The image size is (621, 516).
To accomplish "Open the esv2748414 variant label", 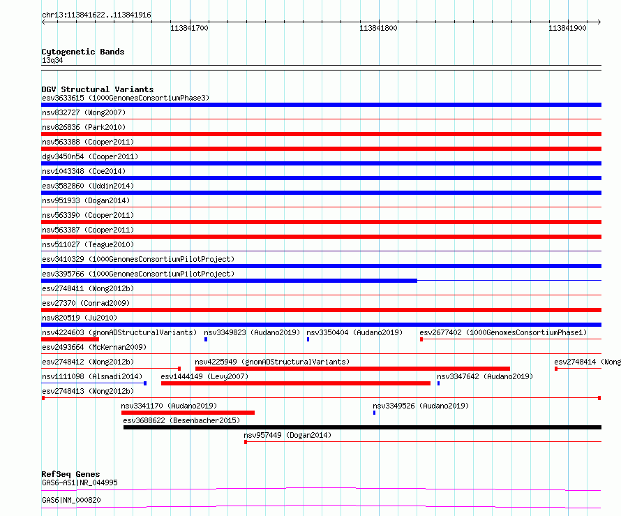I will 588,362.
